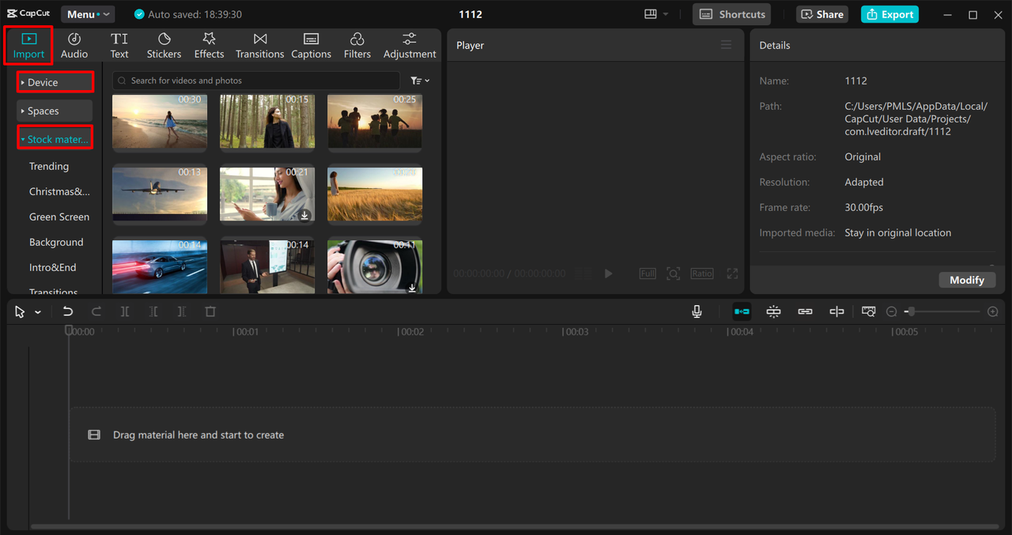Viewport: 1012px width, 535px height.
Task: Click the delete-left trim icon
Action: tap(153, 312)
